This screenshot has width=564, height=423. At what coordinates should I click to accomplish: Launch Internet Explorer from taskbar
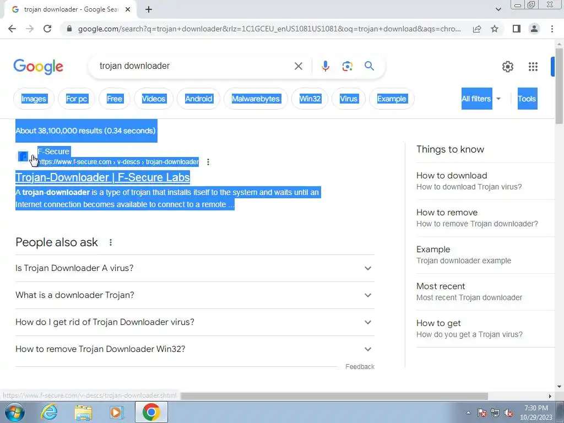click(x=48, y=412)
